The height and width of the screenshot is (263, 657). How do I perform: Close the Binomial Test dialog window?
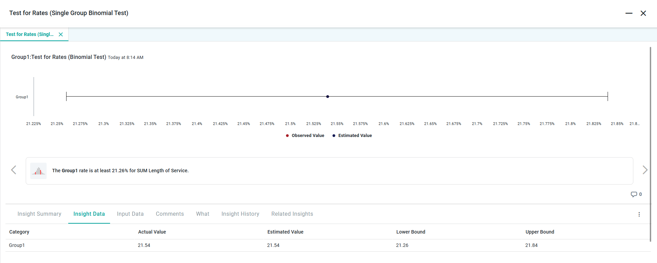click(x=643, y=13)
